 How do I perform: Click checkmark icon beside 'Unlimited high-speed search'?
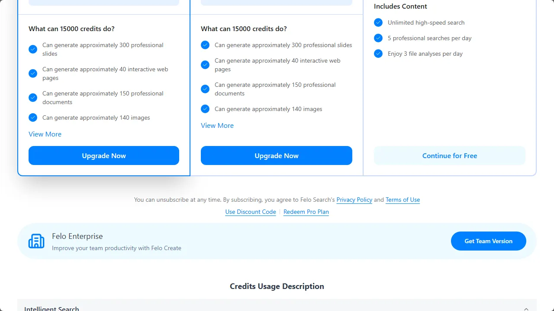click(x=378, y=22)
